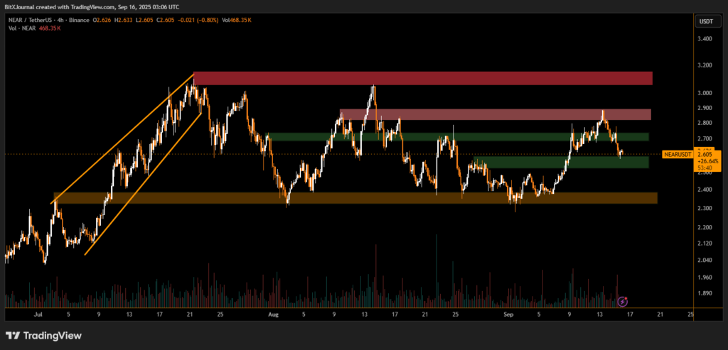Open the USDT currency dropdown
This screenshot has width=728, height=350.
705,21
